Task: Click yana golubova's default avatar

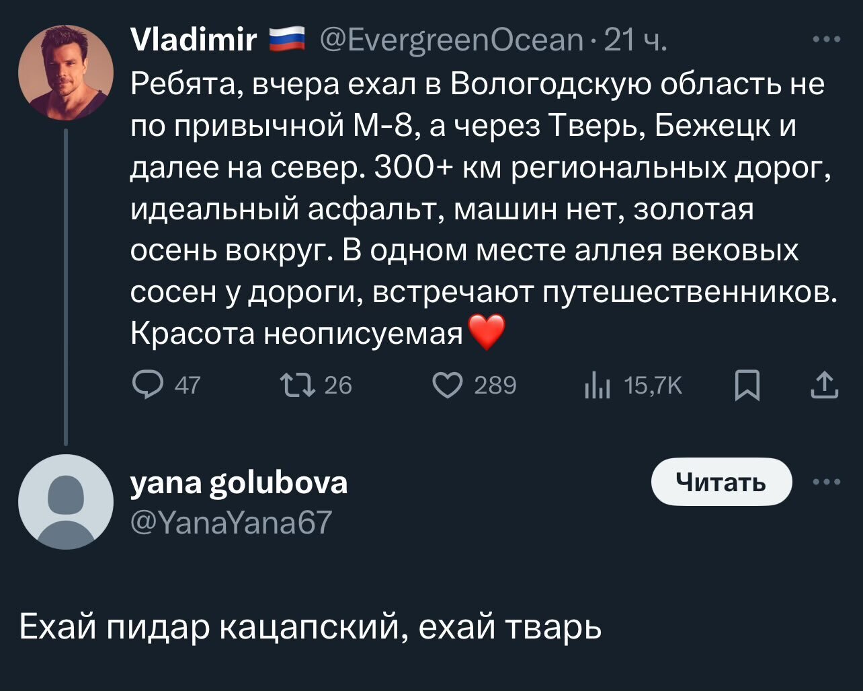Action: pyautogui.click(x=65, y=501)
